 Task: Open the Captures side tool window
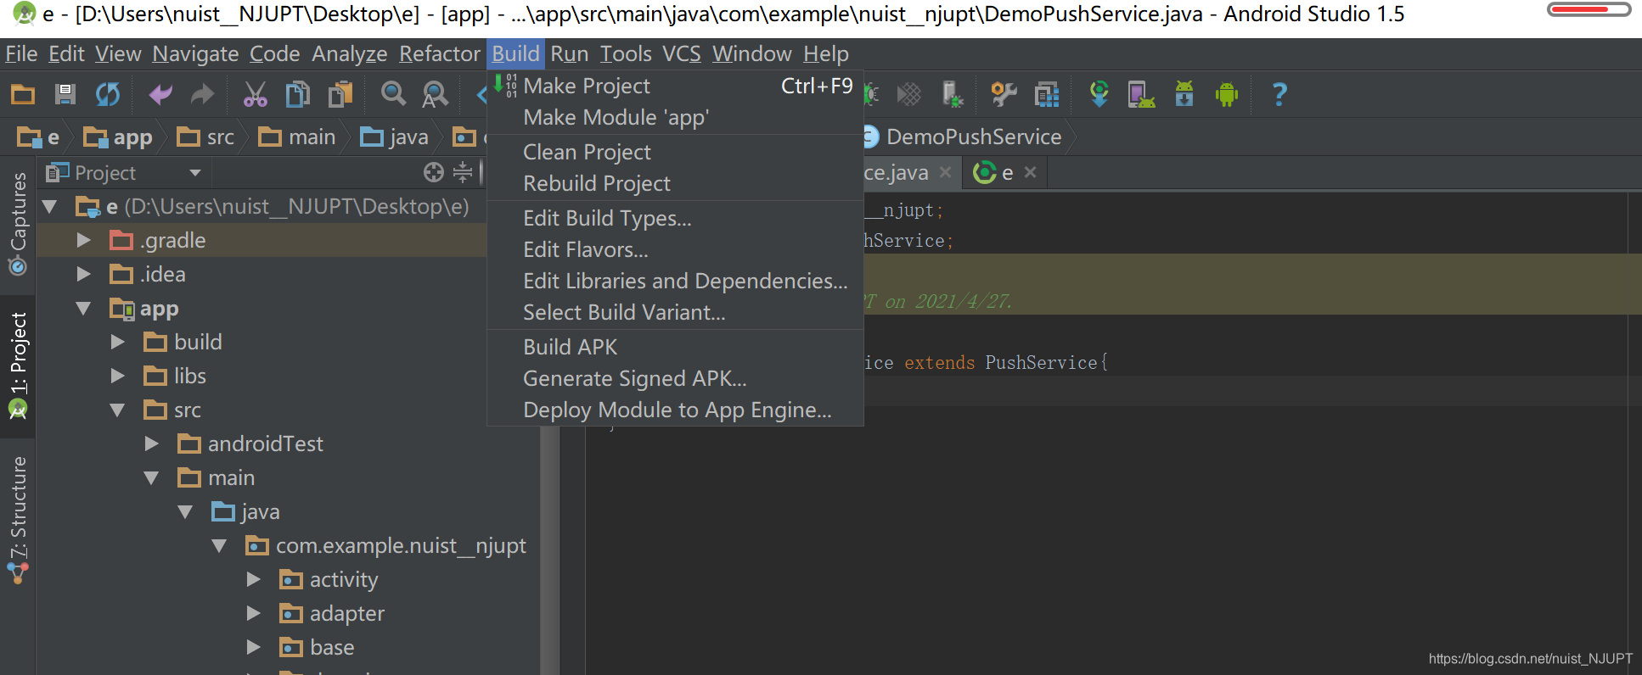click(18, 224)
